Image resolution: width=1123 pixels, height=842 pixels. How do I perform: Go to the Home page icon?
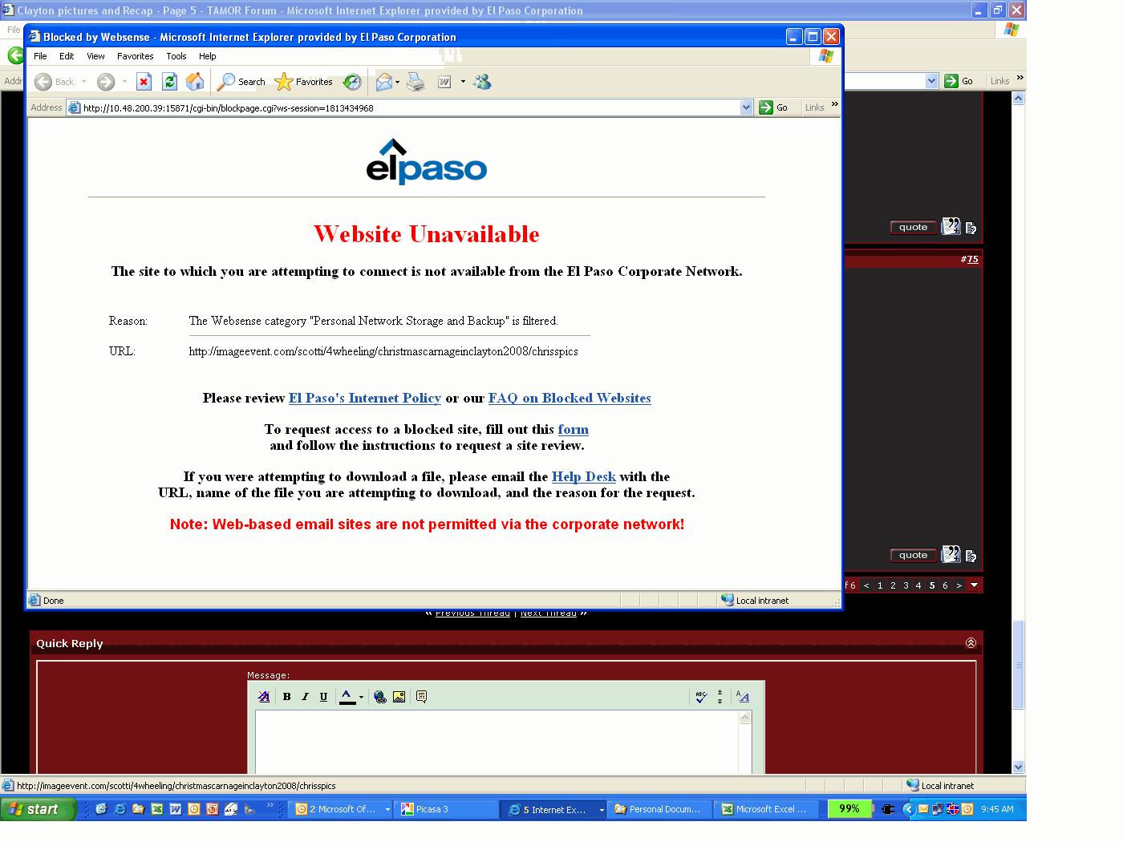pos(195,82)
